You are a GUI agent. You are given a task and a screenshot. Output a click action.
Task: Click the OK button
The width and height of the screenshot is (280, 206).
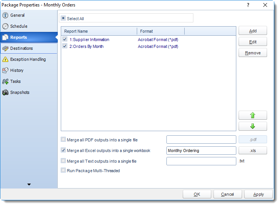(197, 194)
